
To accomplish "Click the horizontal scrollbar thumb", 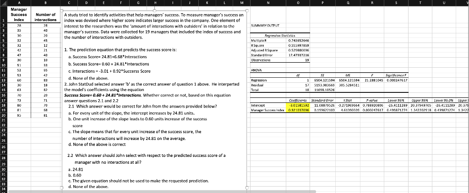I will [x=162, y=192].
